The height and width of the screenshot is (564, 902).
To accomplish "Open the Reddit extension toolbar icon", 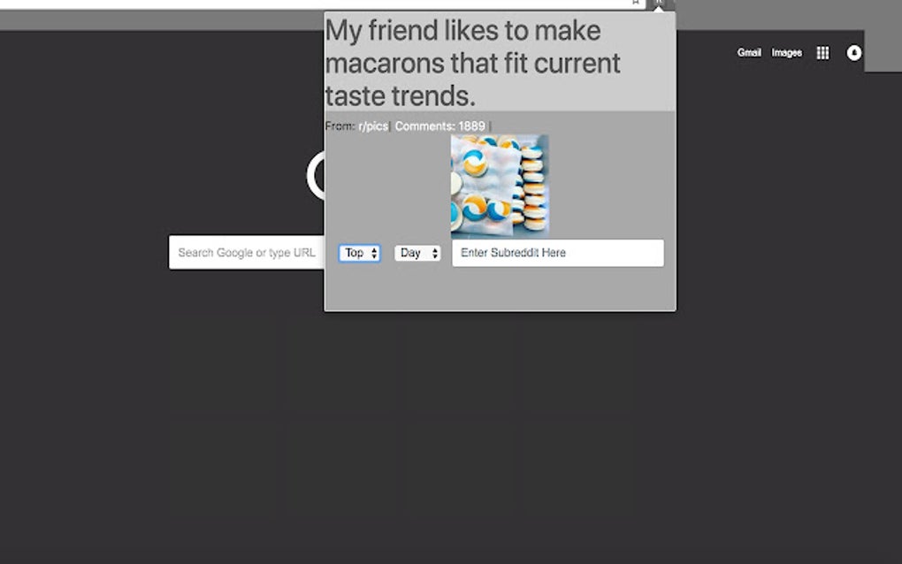I will (x=661, y=3).
